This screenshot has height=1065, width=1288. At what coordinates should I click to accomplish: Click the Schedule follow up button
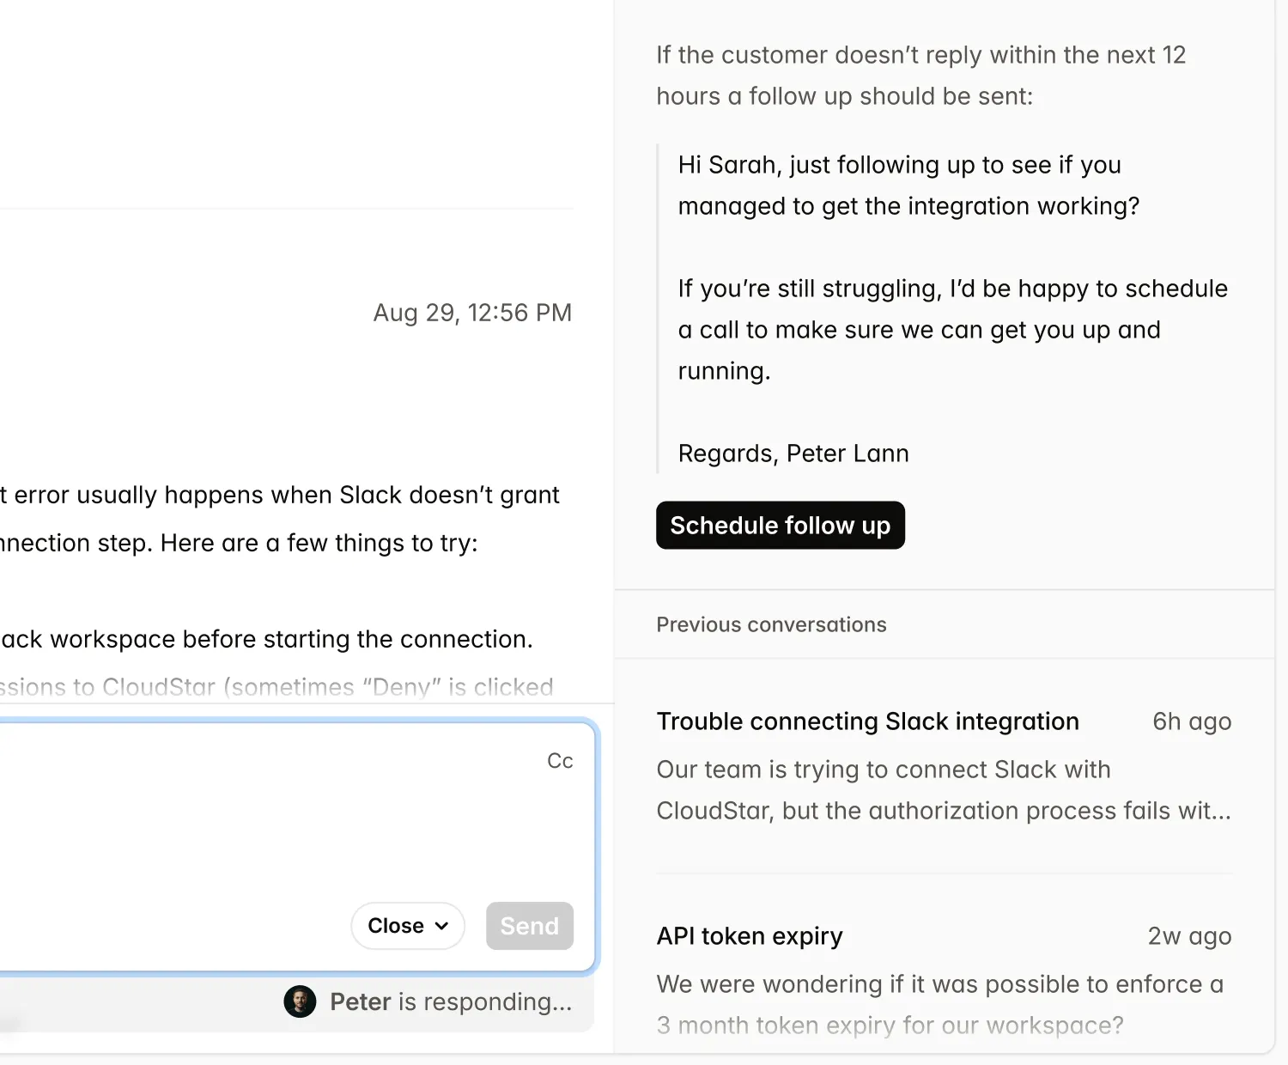coord(780,525)
